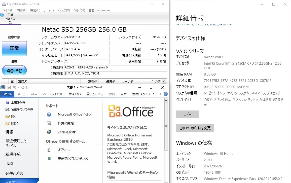Open the 機能(U) menu in CrystalDiskInfo

point(35,10)
